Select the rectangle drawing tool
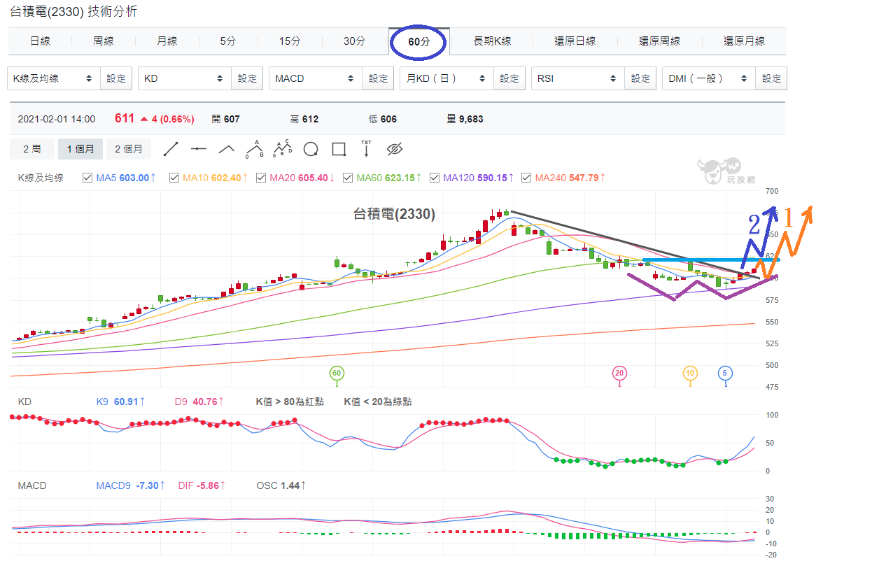This screenshot has width=872, height=561. (x=339, y=149)
